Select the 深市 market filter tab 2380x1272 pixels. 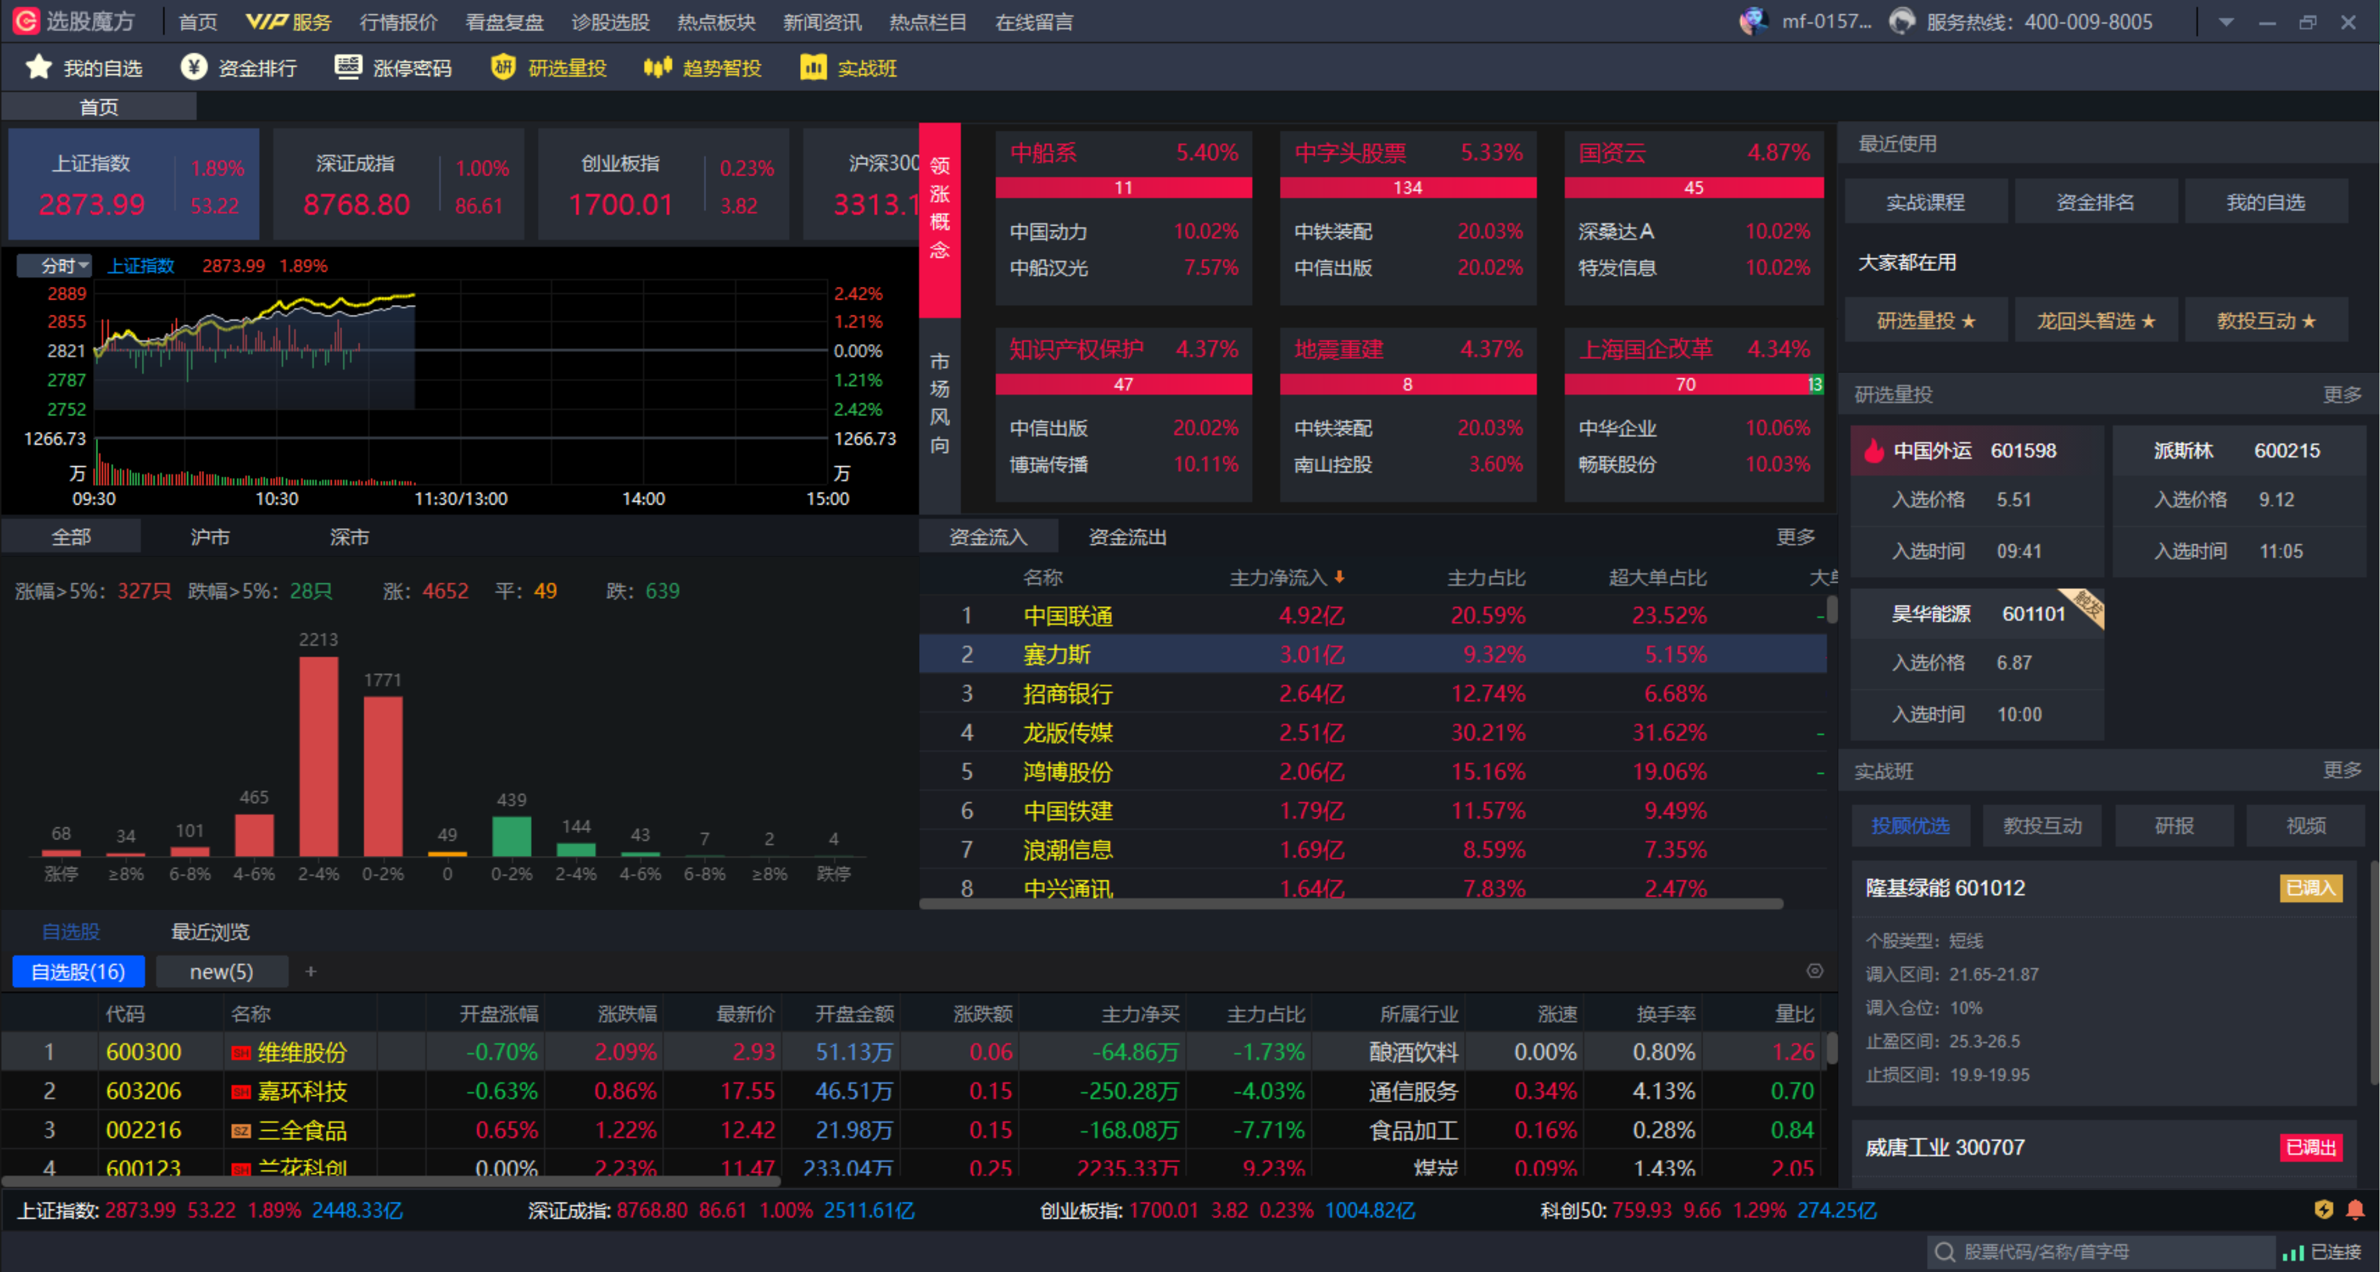pos(349,537)
